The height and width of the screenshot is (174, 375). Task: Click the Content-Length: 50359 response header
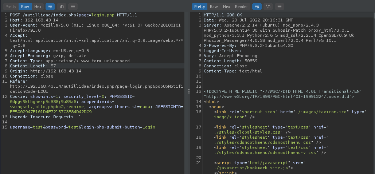point(230,61)
